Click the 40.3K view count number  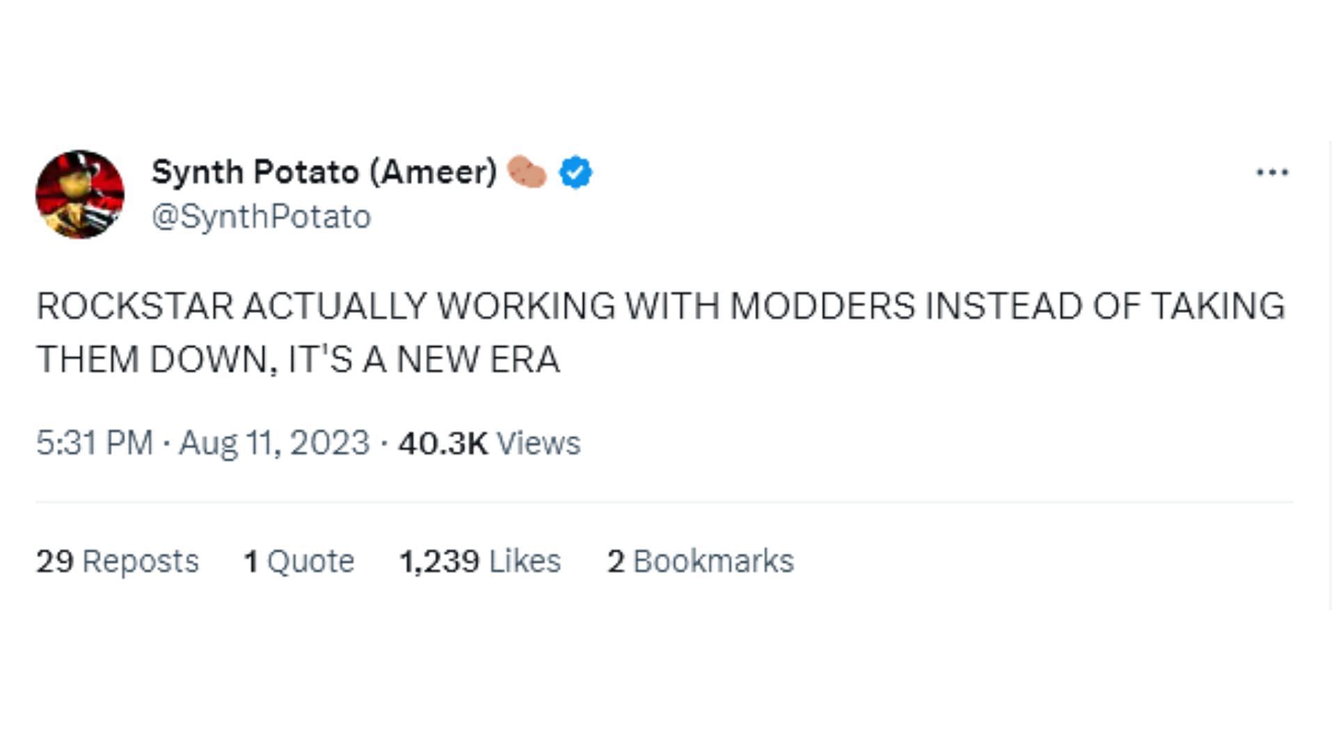tap(443, 443)
